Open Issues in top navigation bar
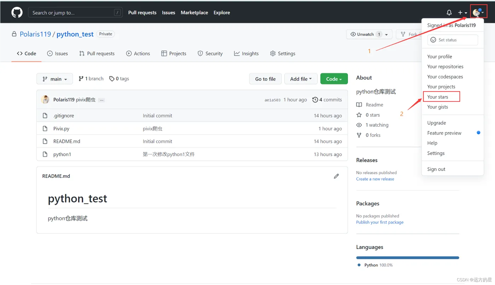 pos(168,12)
